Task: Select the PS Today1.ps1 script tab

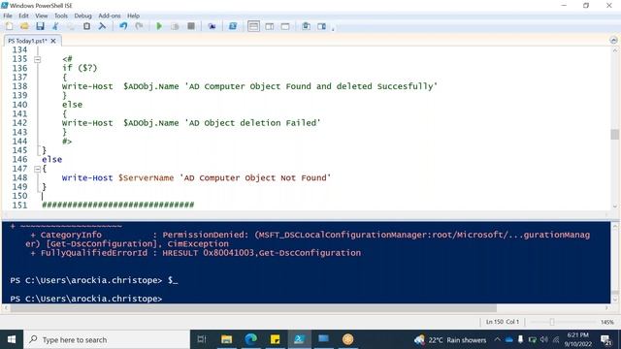Action: [x=27, y=41]
